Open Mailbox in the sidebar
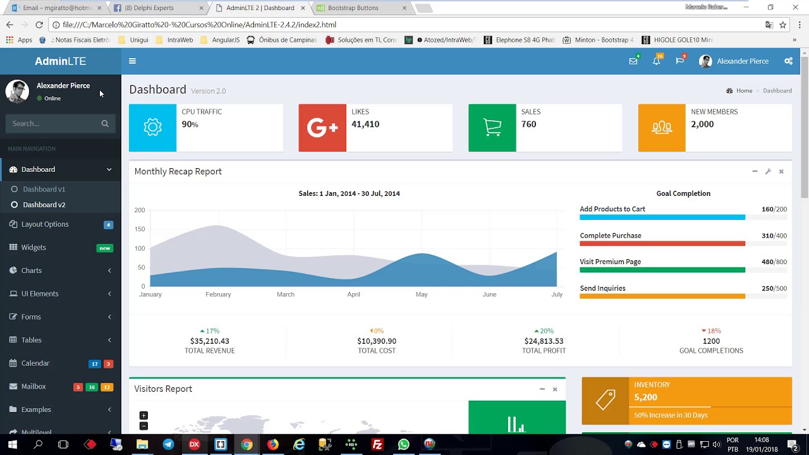 [61, 387]
